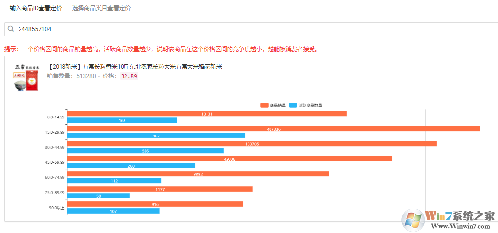Select the price value 32.89
The image size is (498, 233).
[x=129, y=76]
